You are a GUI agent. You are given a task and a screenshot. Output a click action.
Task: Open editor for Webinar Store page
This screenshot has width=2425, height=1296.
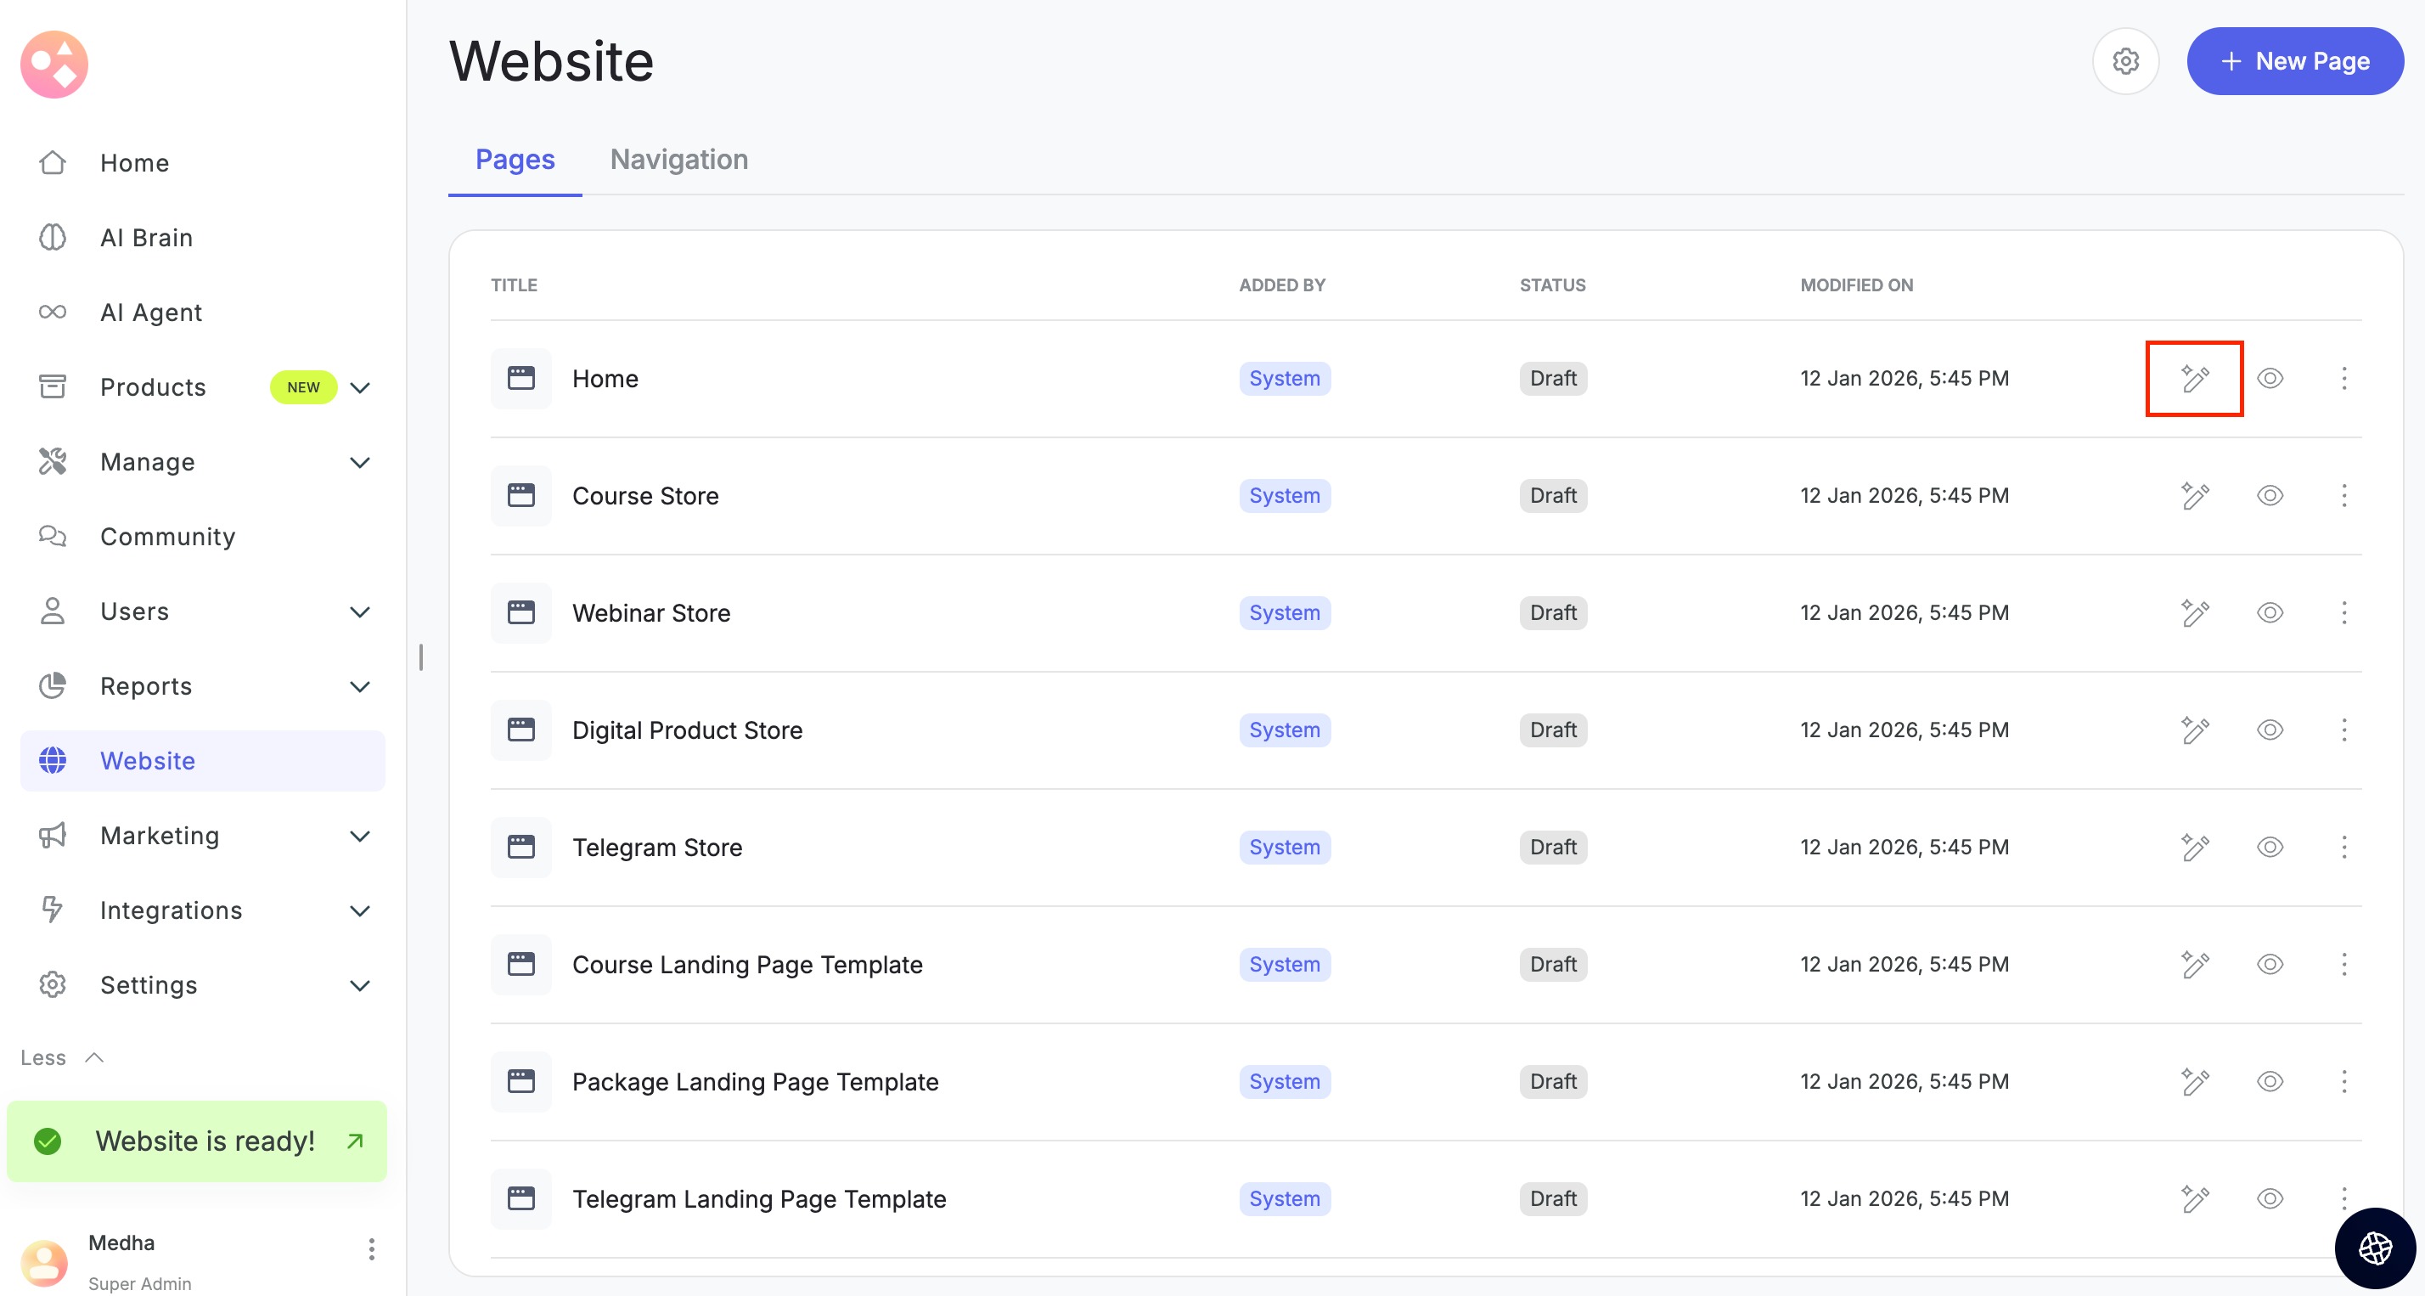(2194, 613)
